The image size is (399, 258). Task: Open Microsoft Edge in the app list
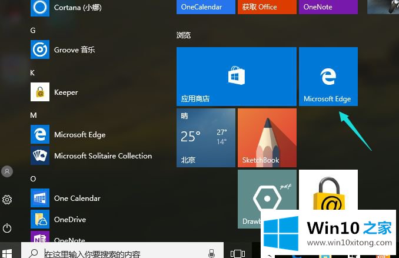(68, 134)
